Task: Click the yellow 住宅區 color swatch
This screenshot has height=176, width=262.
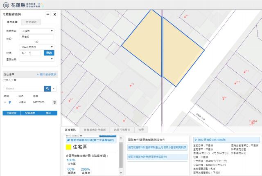Action: tap(68, 146)
